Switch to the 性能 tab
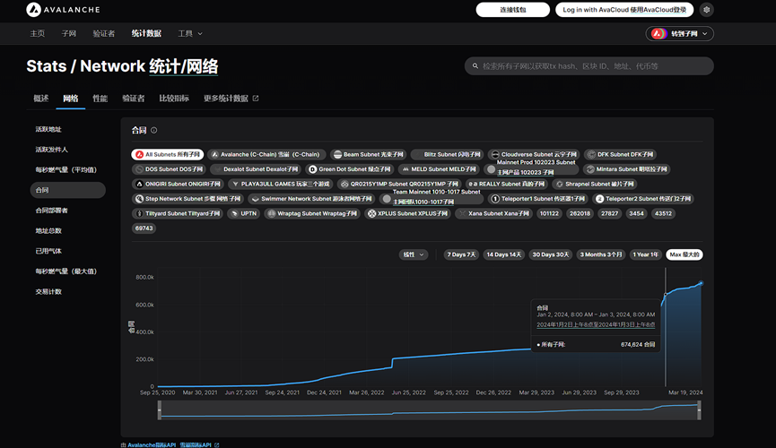Image resolution: width=776 pixels, height=448 pixels. click(100, 99)
